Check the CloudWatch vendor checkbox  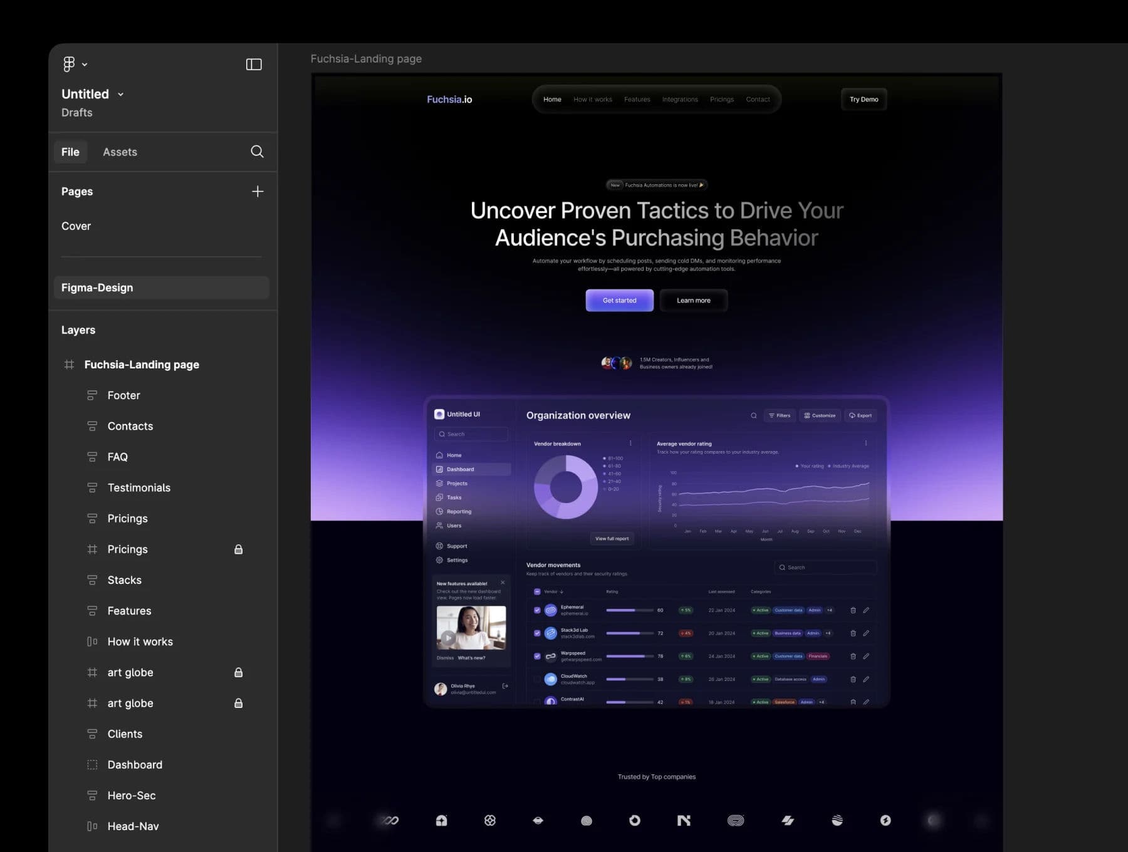coord(537,679)
